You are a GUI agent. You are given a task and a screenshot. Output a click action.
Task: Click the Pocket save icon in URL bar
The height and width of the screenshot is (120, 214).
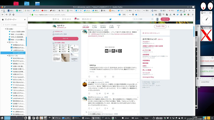coord(133,15)
